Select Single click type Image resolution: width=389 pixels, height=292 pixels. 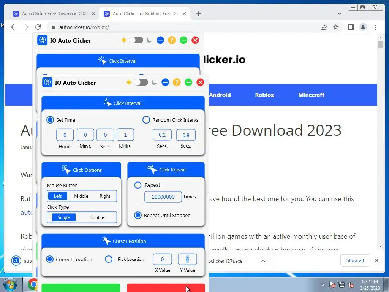click(64, 217)
